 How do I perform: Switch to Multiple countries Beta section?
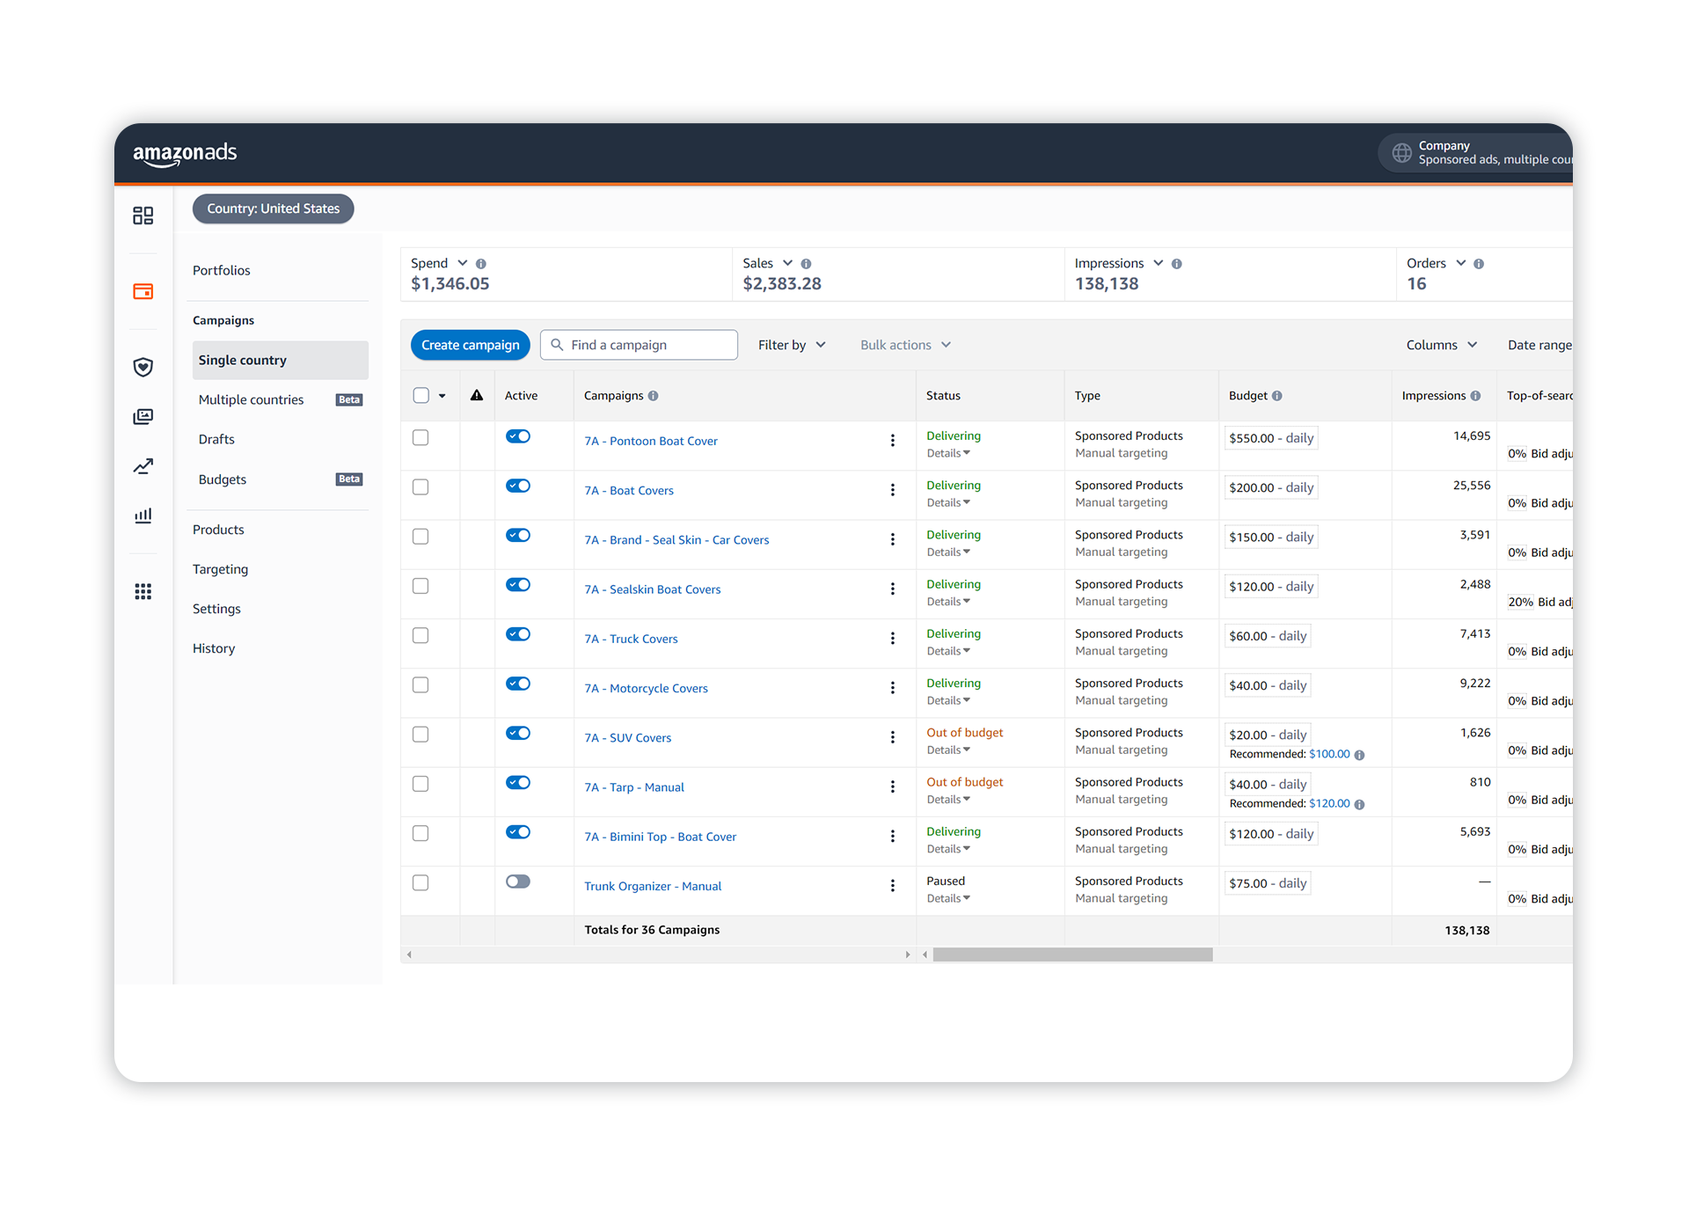(251, 399)
